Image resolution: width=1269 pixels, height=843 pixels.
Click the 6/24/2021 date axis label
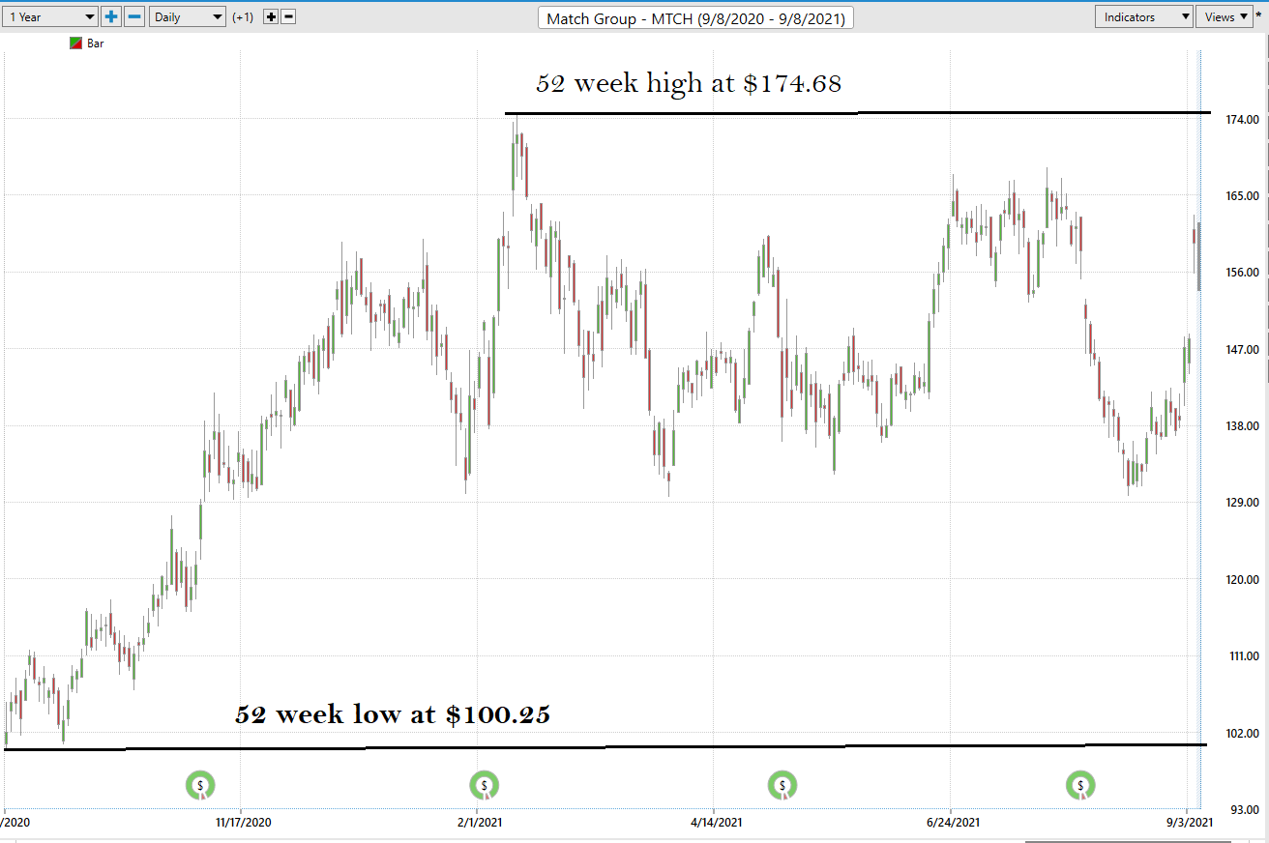pos(952,823)
